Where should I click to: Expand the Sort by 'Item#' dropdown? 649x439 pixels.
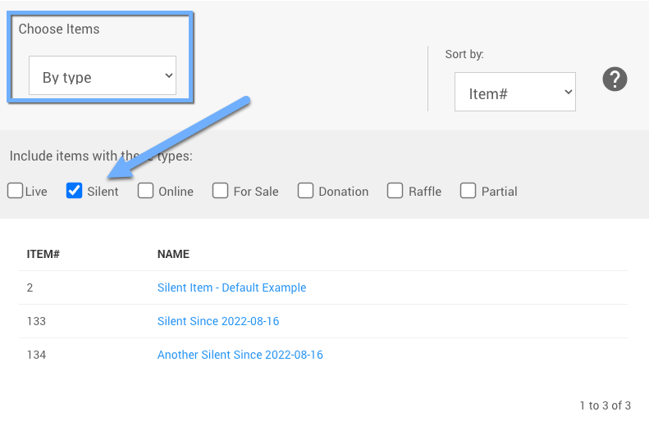tap(514, 93)
